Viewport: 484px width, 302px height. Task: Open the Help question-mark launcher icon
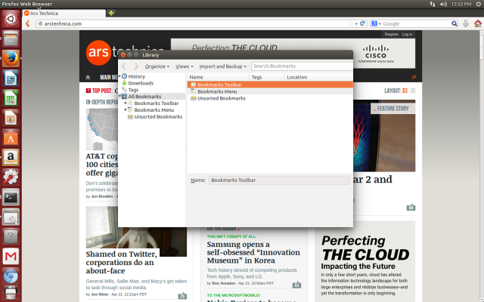tap(11, 236)
